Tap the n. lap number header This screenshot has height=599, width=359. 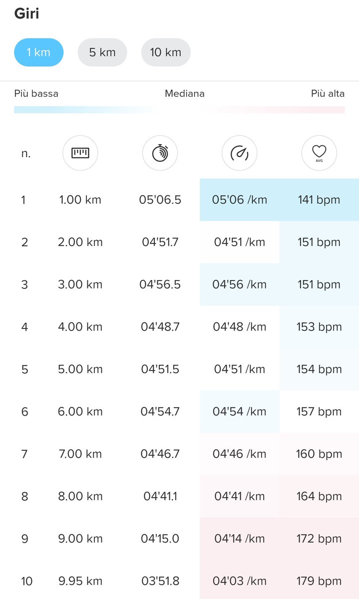click(x=26, y=154)
